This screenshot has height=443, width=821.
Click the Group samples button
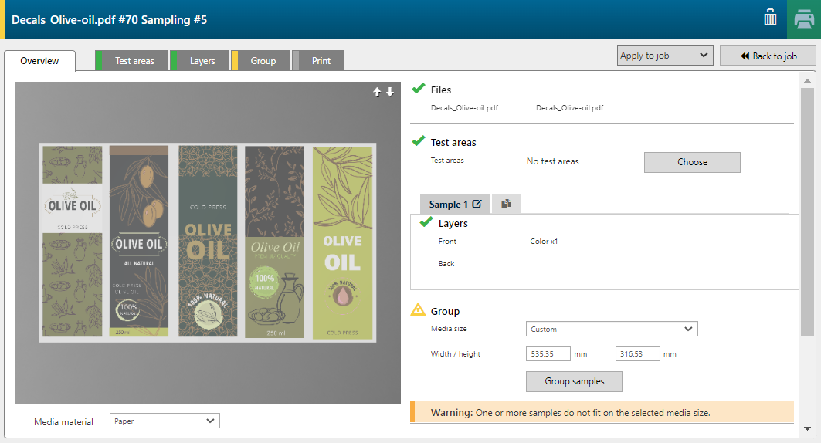pyautogui.click(x=574, y=381)
